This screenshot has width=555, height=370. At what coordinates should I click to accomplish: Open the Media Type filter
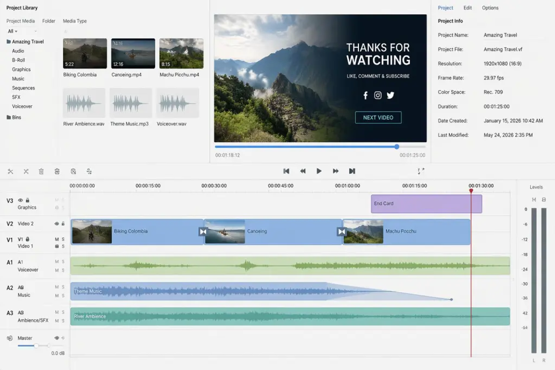[75, 21]
